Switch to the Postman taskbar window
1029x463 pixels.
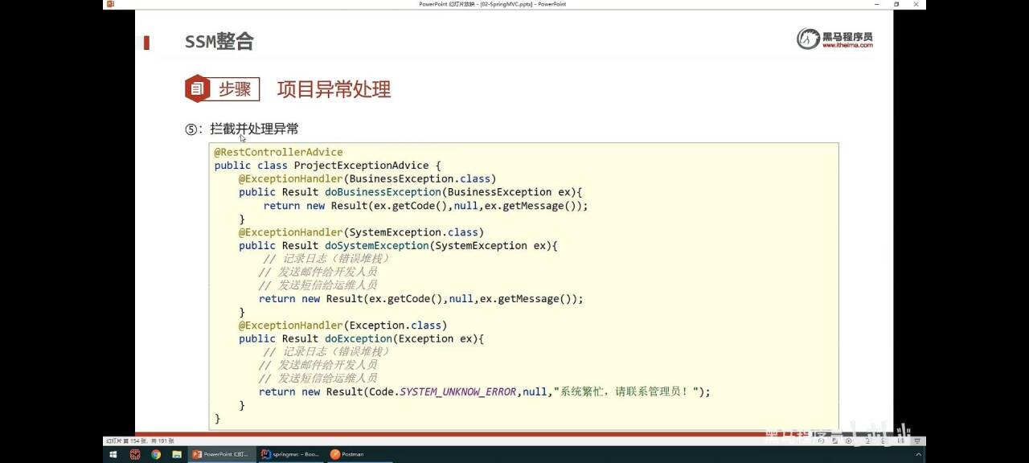[x=359, y=454]
